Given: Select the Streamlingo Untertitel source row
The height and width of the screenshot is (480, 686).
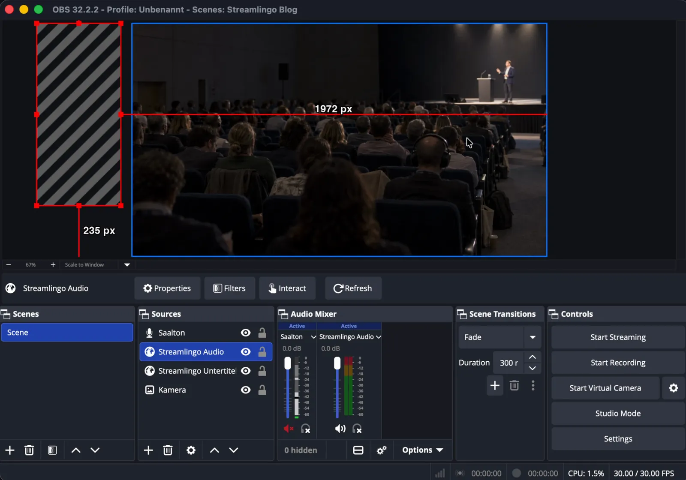Looking at the screenshot, I should coord(206,371).
